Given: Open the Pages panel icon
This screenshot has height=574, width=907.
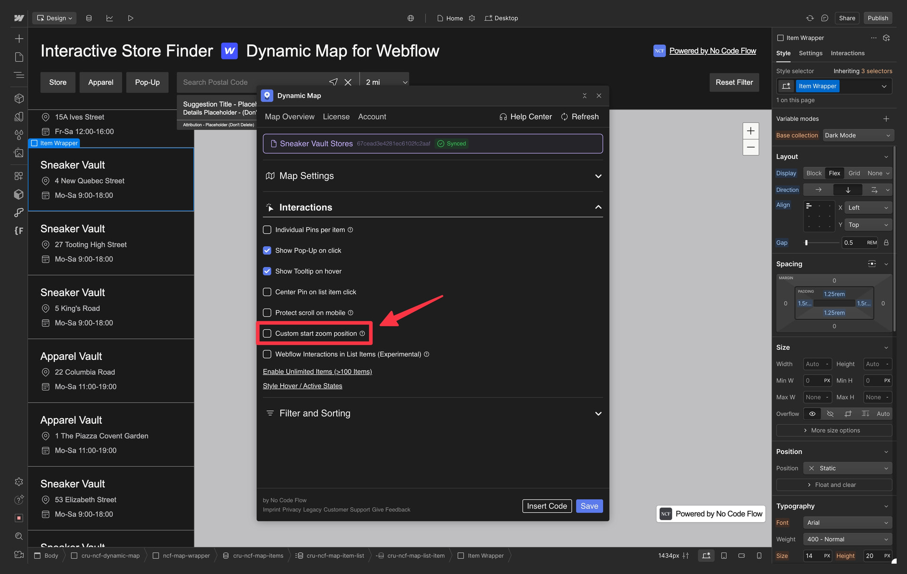Looking at the screenshot, I should (19, 57).
